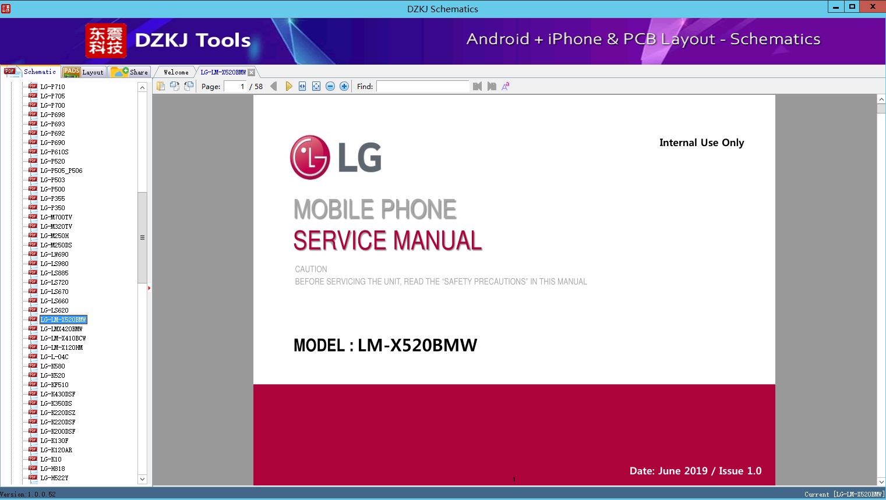
Task: Zoom in using the plus icon
Action: coord(344,86)
